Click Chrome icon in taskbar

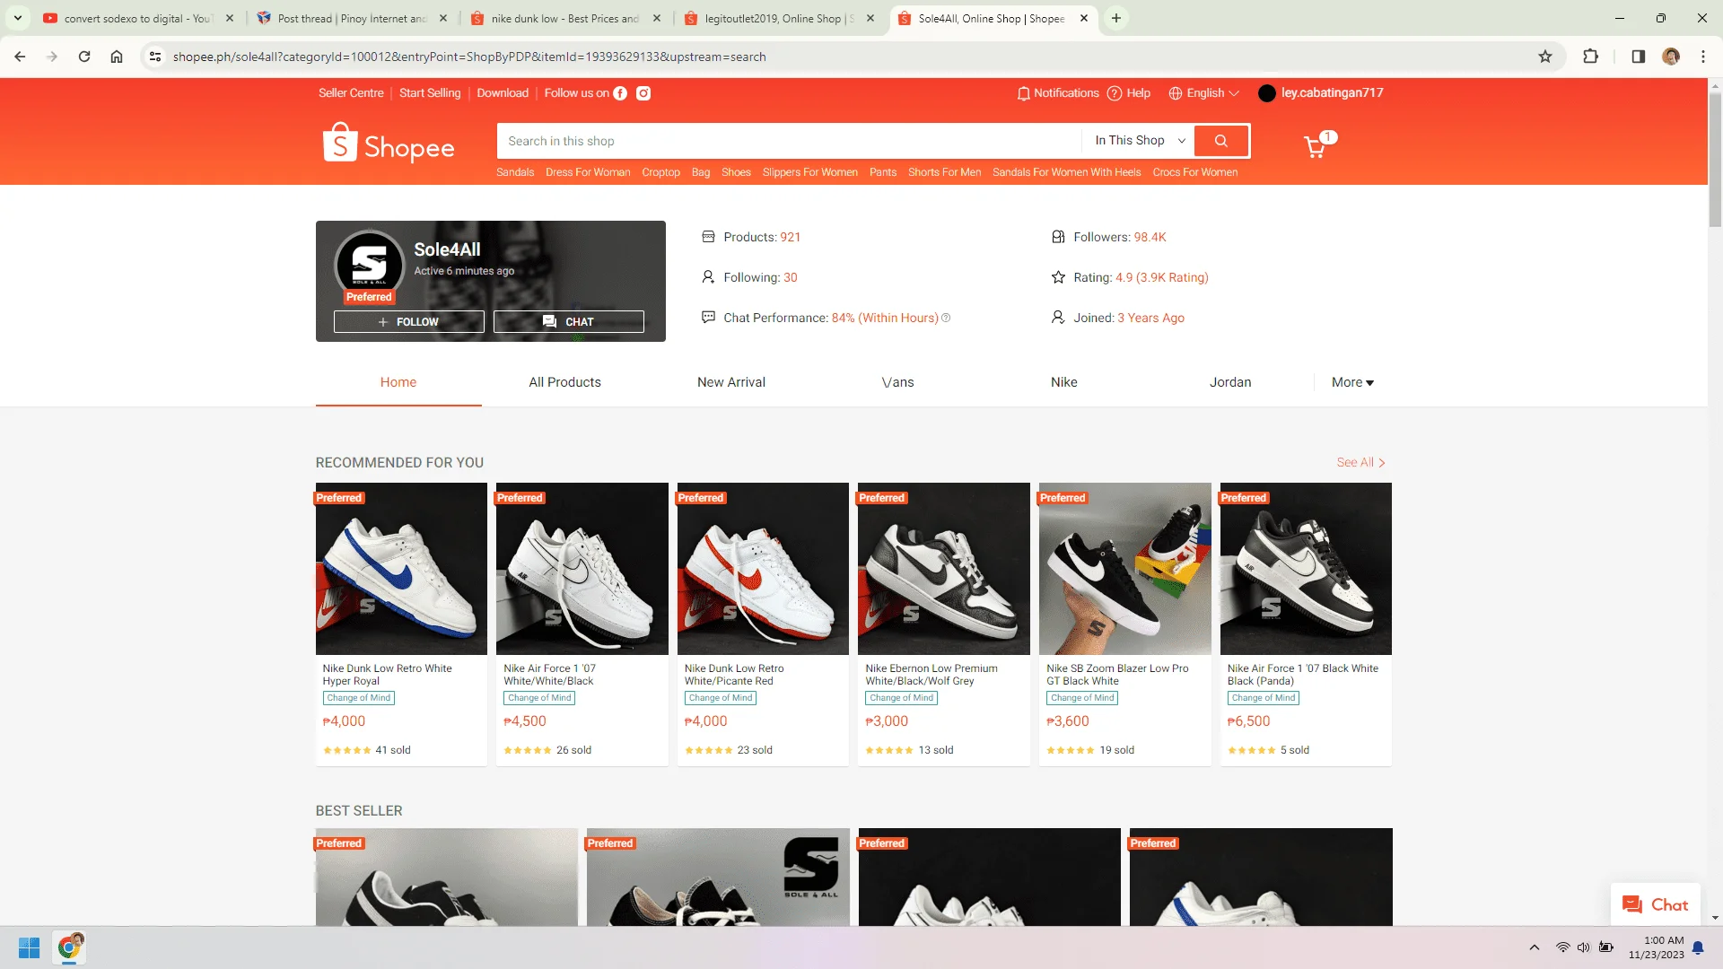[x=69, y=947]
